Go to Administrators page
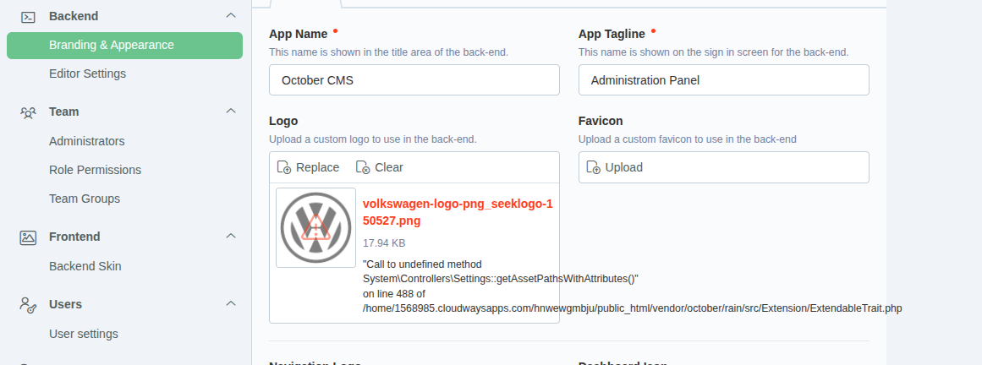The image size is (982, 365). click(x=86, y=141)
